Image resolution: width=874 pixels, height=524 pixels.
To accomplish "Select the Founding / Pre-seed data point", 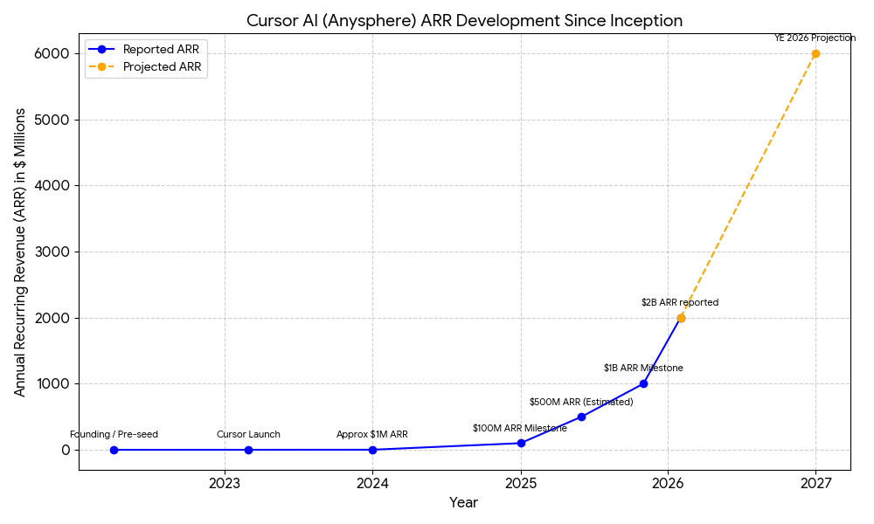I will tap(114, 450).
